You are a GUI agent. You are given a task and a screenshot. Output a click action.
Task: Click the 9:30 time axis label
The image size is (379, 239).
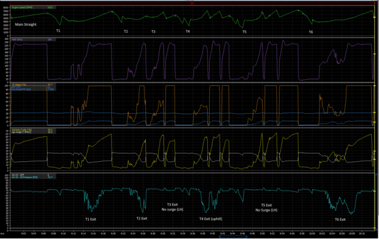(x=163, y=234)
